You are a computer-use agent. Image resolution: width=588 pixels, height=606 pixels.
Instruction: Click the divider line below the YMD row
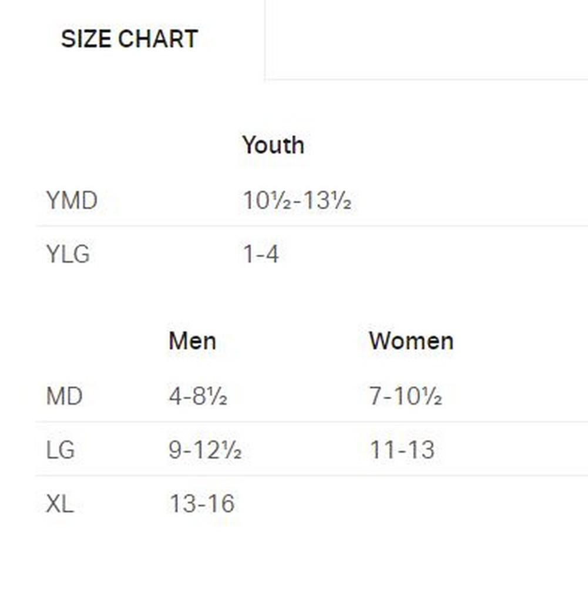(311, 226)
